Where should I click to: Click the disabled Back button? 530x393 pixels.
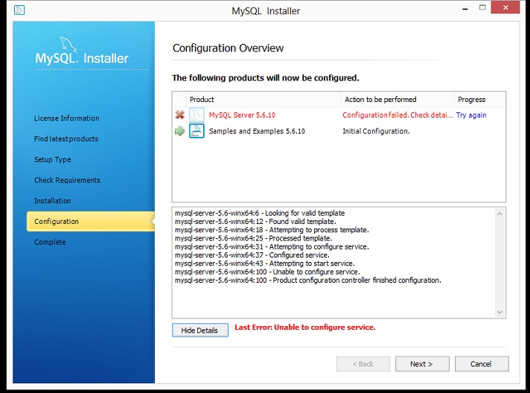363,364
